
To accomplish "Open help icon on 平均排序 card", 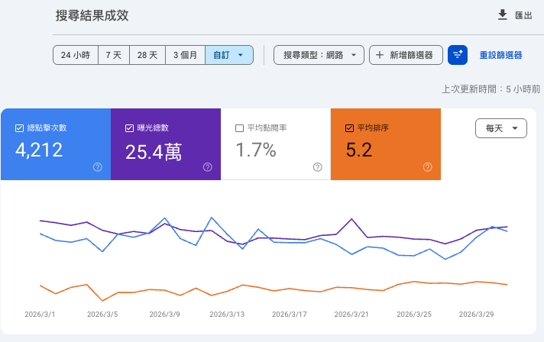I will [427, 167].
